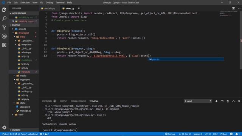Open the Help menu
This screenshot has height=136, width=242.
pos(70,3)
